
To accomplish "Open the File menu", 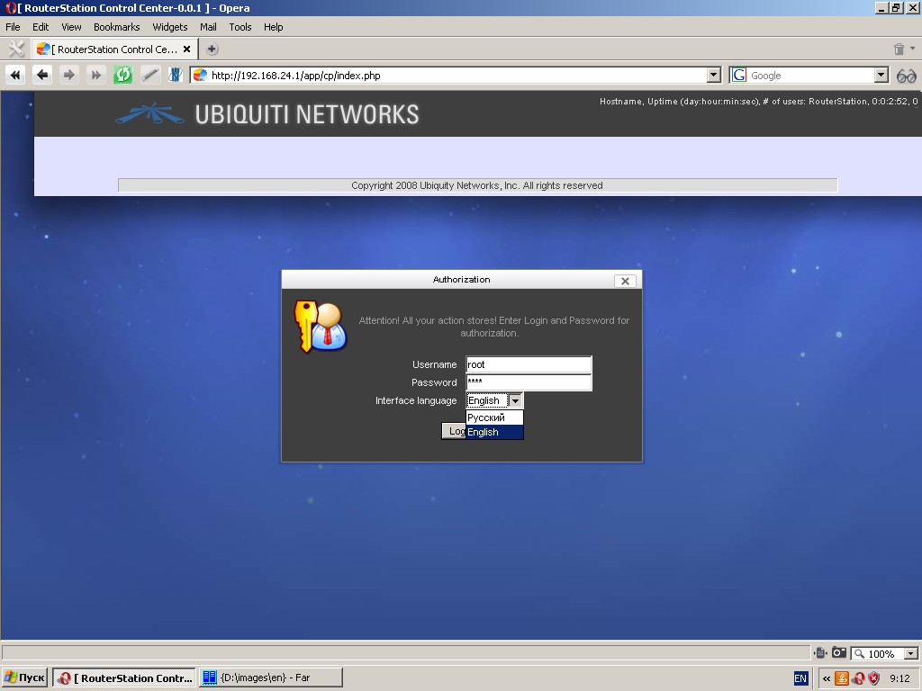I will [x=13, y=27].
